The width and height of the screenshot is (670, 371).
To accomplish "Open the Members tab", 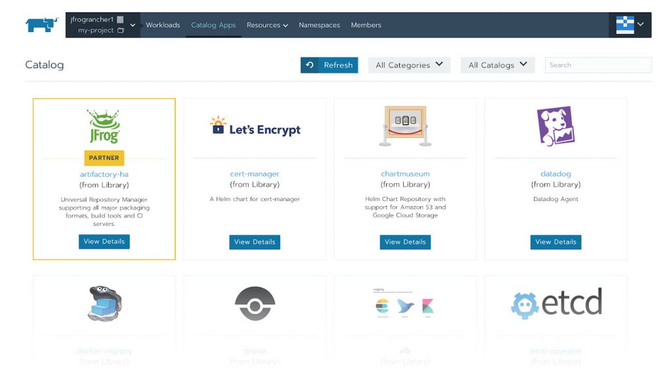I will click(366, 25).
